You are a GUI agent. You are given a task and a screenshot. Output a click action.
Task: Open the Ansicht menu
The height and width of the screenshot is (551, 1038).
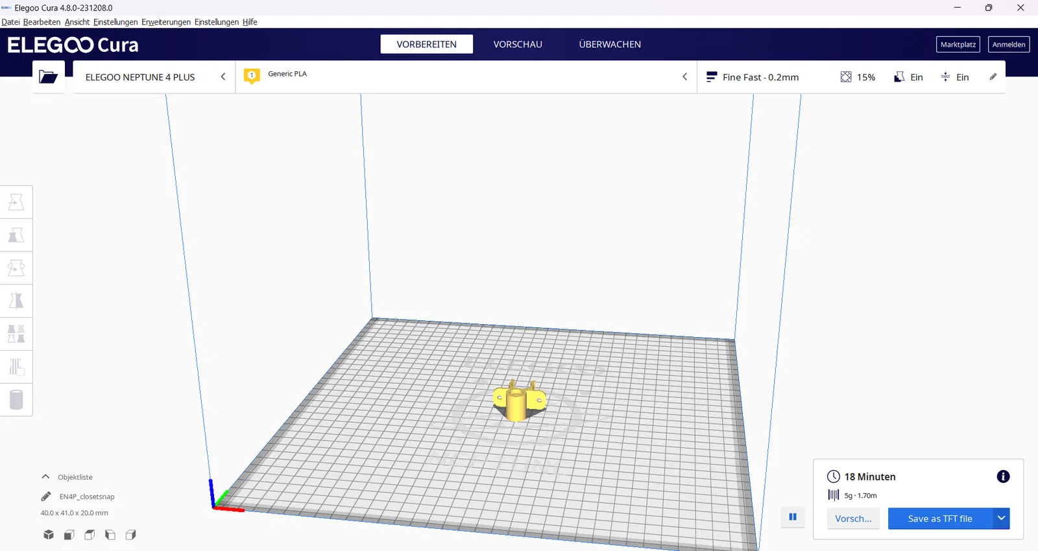77,22
